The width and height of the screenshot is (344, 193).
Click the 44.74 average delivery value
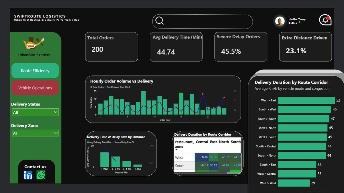(166, 52)
